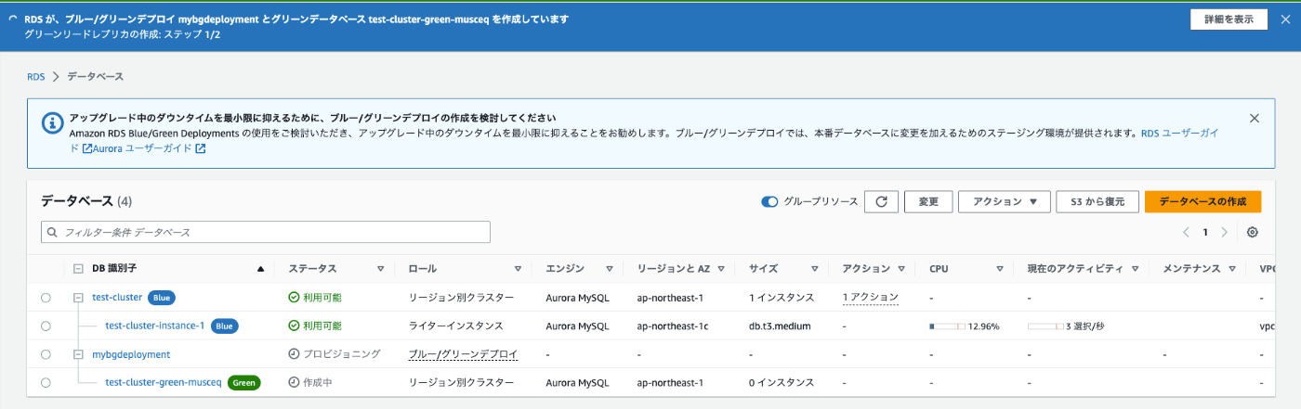The height and width of the screenshot is (409, 1301).
Task: Sort by サイズ column
Action: [x=814, y=269]
